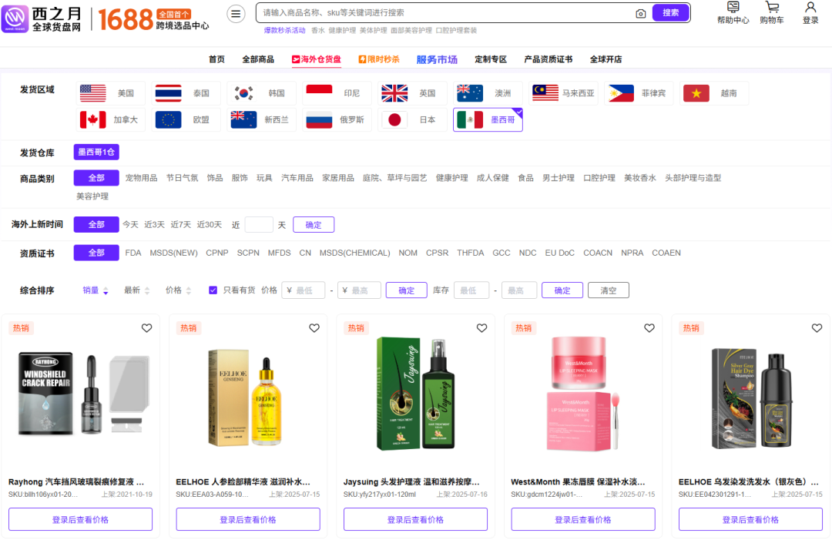Select the Thailand flag region
The width and height of the screenshot is (832, 540).
(185, 93)
